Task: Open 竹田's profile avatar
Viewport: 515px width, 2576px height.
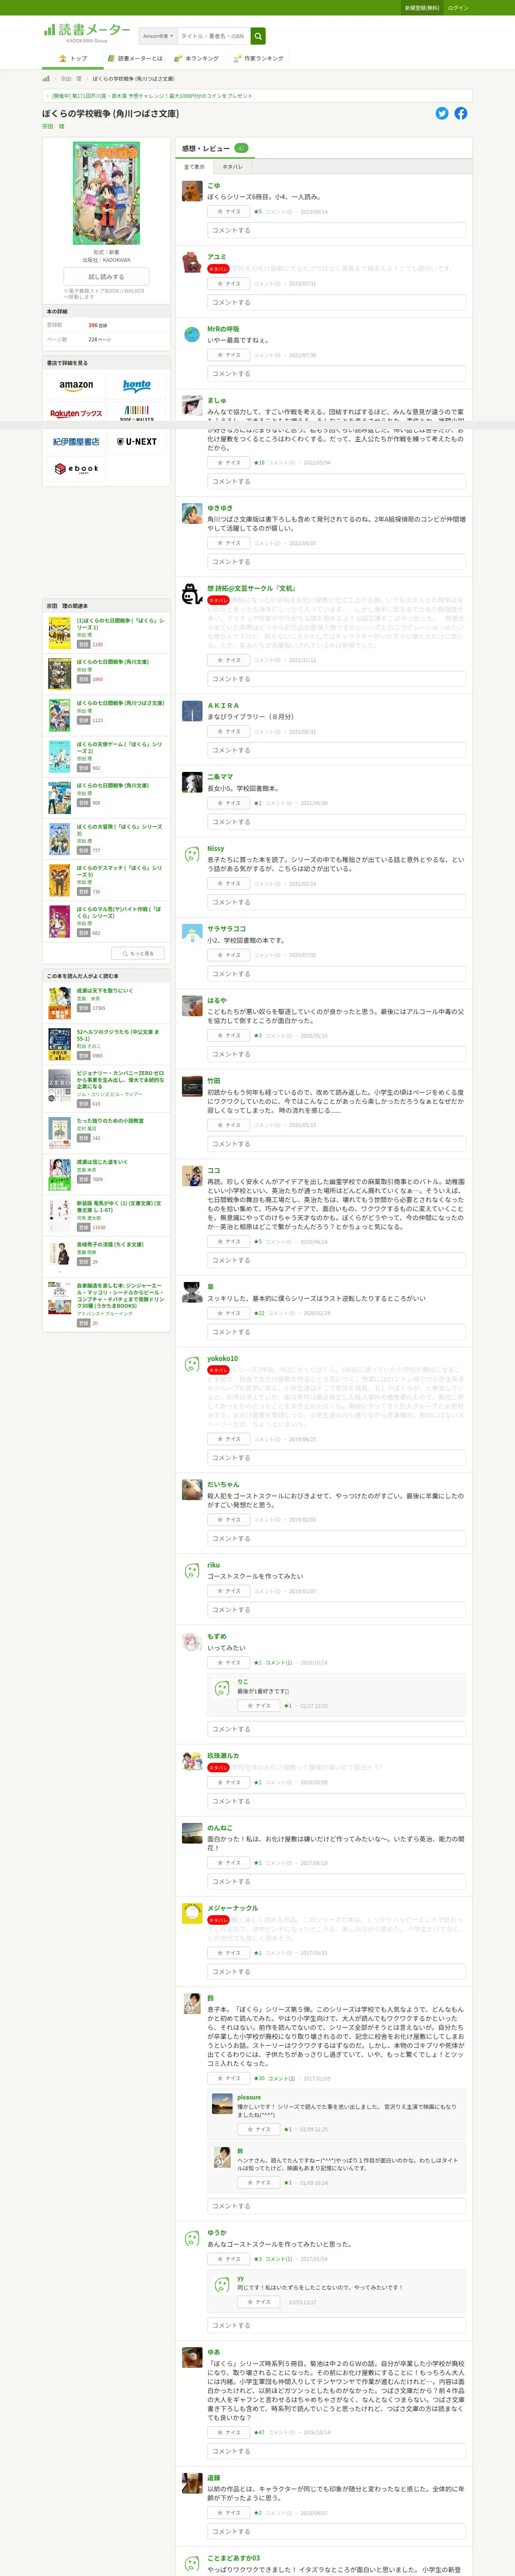Action: tap(192, 1086)
